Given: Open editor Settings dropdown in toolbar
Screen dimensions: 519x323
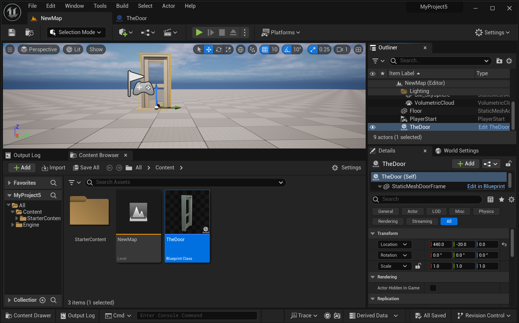Looking at the screenshot, I should coord(492,32).
